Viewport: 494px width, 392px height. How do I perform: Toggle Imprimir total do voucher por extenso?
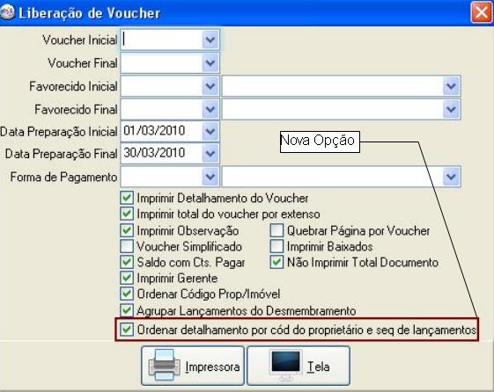(127, 214)
